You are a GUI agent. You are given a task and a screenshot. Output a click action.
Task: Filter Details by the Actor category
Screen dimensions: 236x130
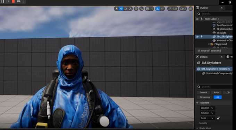(x=216, y=93)
